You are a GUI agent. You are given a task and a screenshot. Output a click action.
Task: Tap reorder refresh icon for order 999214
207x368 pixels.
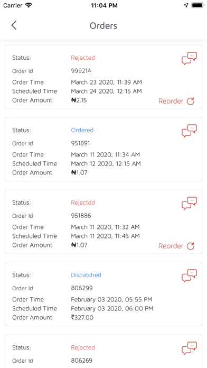point(191,101)
